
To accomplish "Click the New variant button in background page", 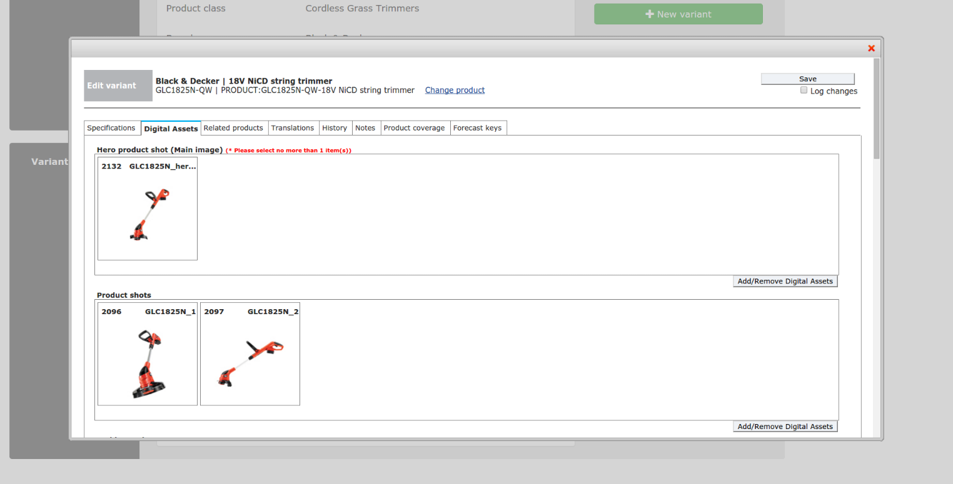I will [x=678, y=14].
